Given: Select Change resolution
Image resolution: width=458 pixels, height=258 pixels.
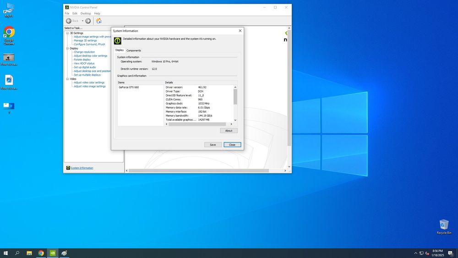Looking at the screenshot, I should [84, 52].
